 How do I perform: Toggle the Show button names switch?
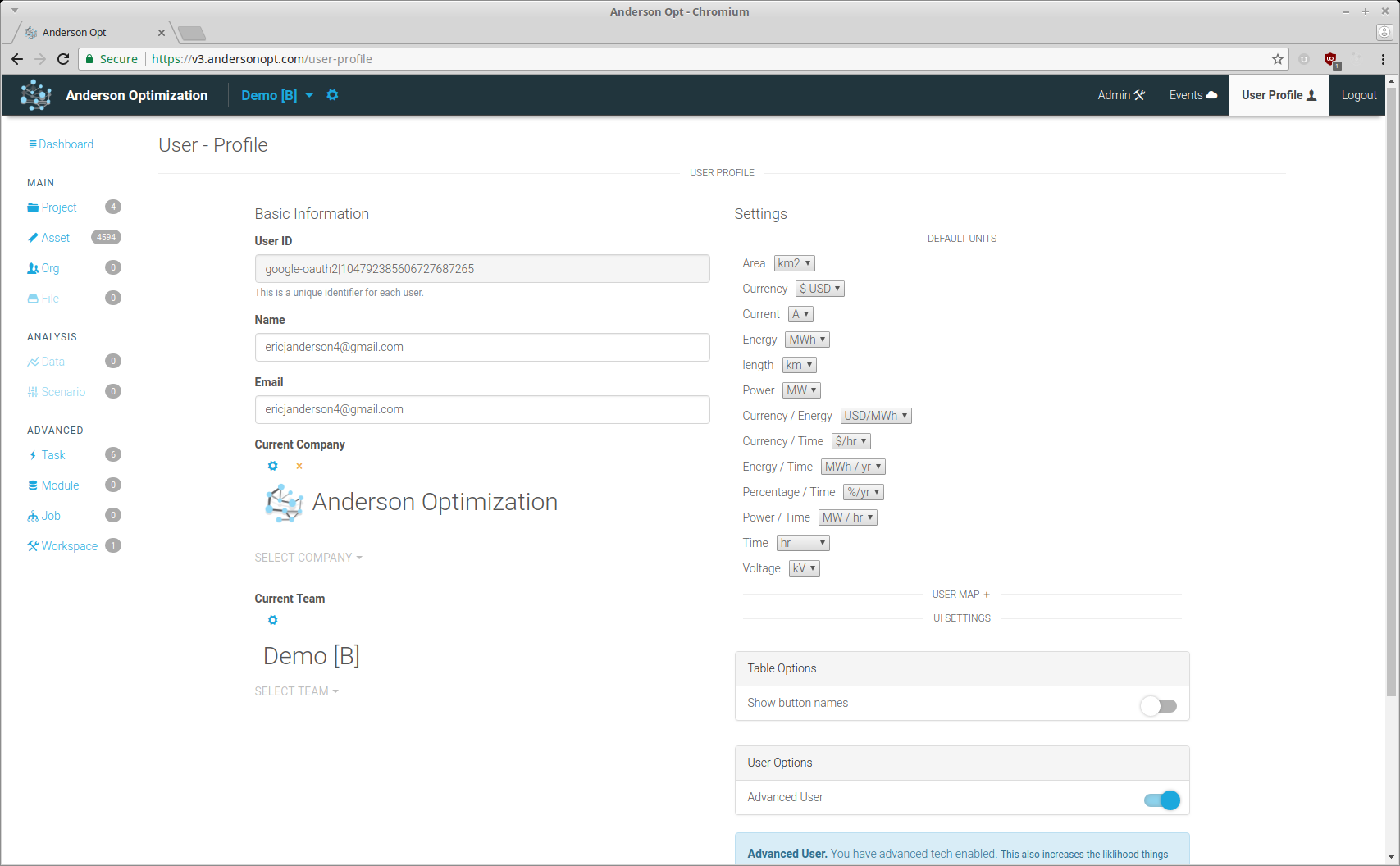[x=1159, y=705]
